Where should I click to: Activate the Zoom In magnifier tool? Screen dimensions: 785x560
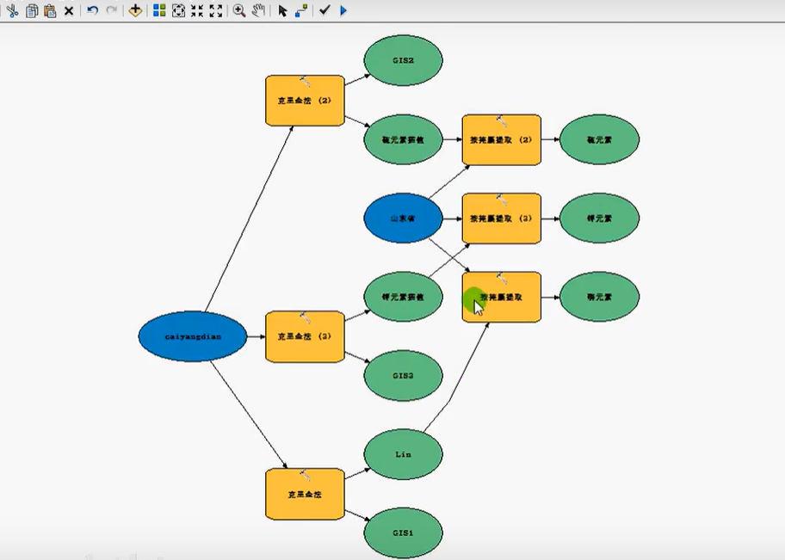[x=239, y=10]
